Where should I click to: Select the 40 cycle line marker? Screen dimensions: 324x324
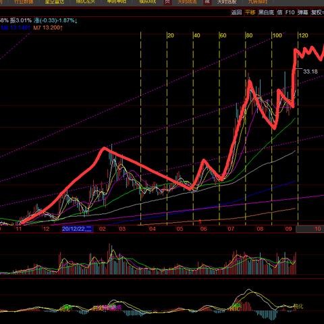(197, 36)
